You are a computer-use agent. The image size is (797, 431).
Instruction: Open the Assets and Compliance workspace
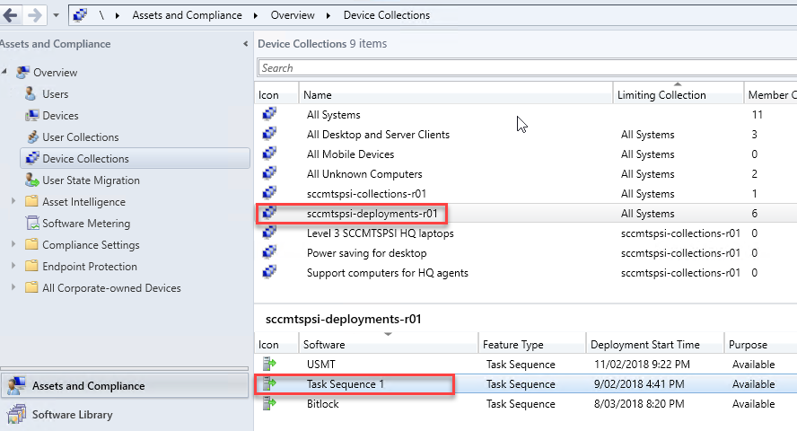pos(88,386)
